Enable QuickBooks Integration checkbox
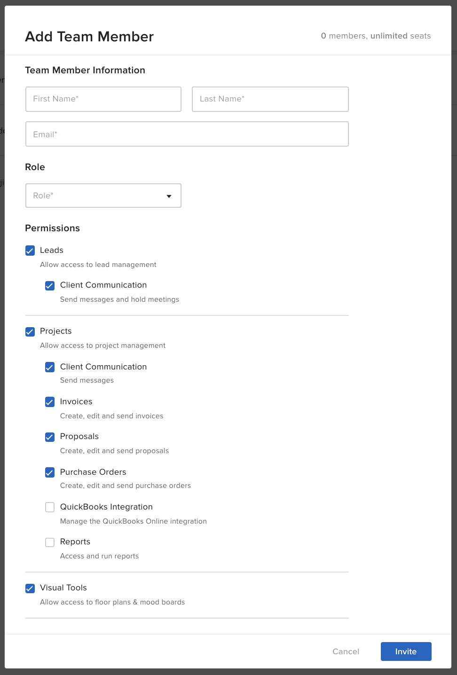This screenshot has width=457, height=675. pos(50,507)
